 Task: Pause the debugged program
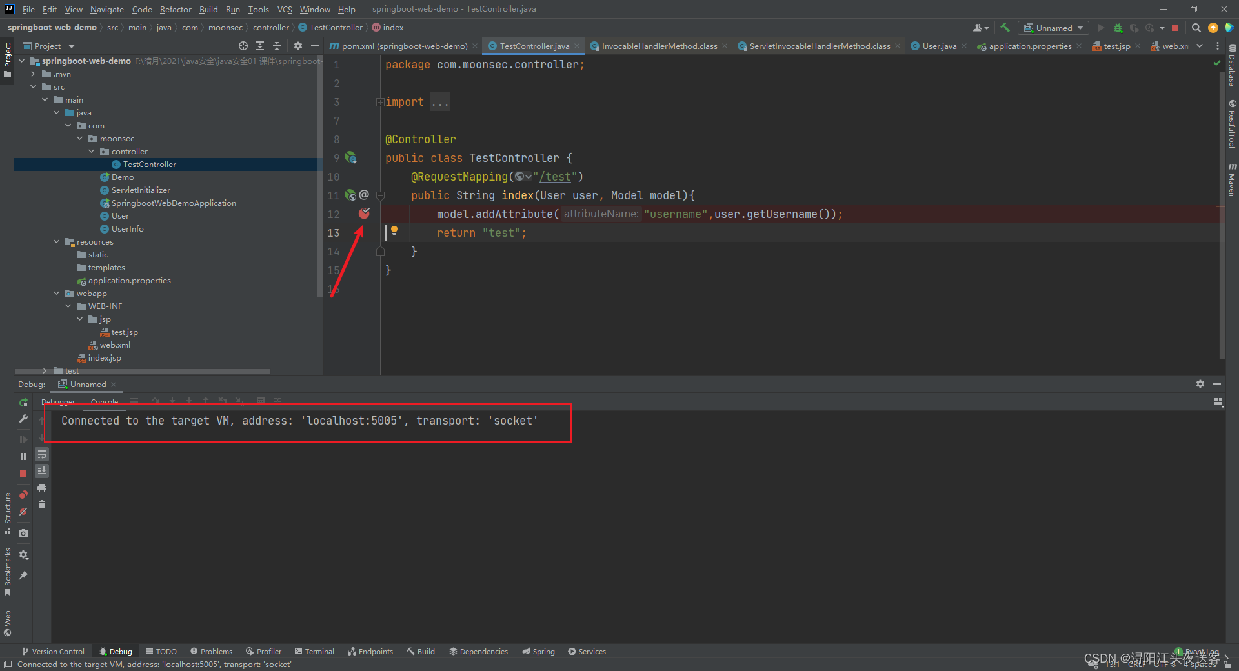23,456
